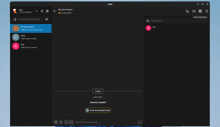Viewport: 220px width, 127px height.
Task: Open the share account icon
Action: (x=42, y=11)
